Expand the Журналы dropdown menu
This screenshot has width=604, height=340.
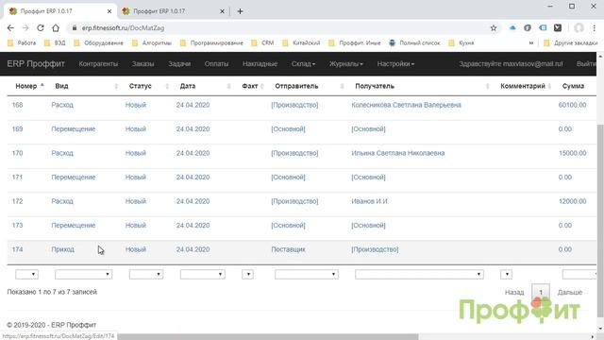[346, 64]
